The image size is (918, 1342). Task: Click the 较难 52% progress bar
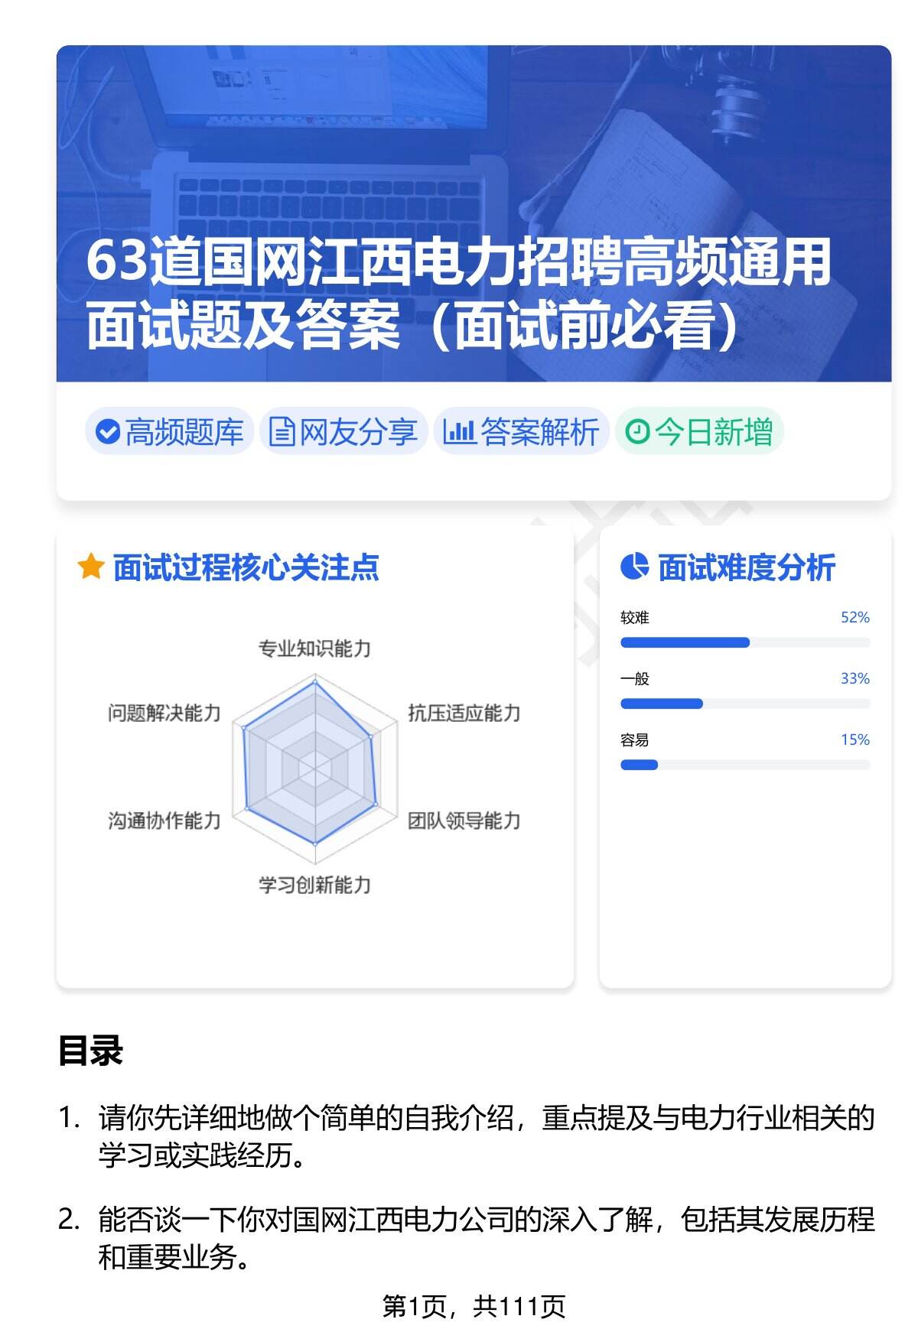[744, 642]
